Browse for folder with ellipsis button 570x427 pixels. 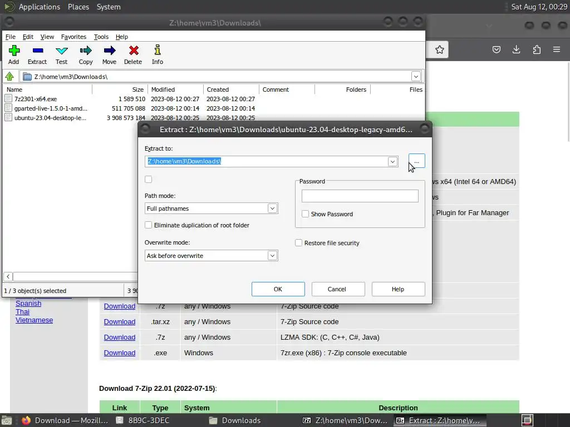pyautogui.click(x=416, y=161)
